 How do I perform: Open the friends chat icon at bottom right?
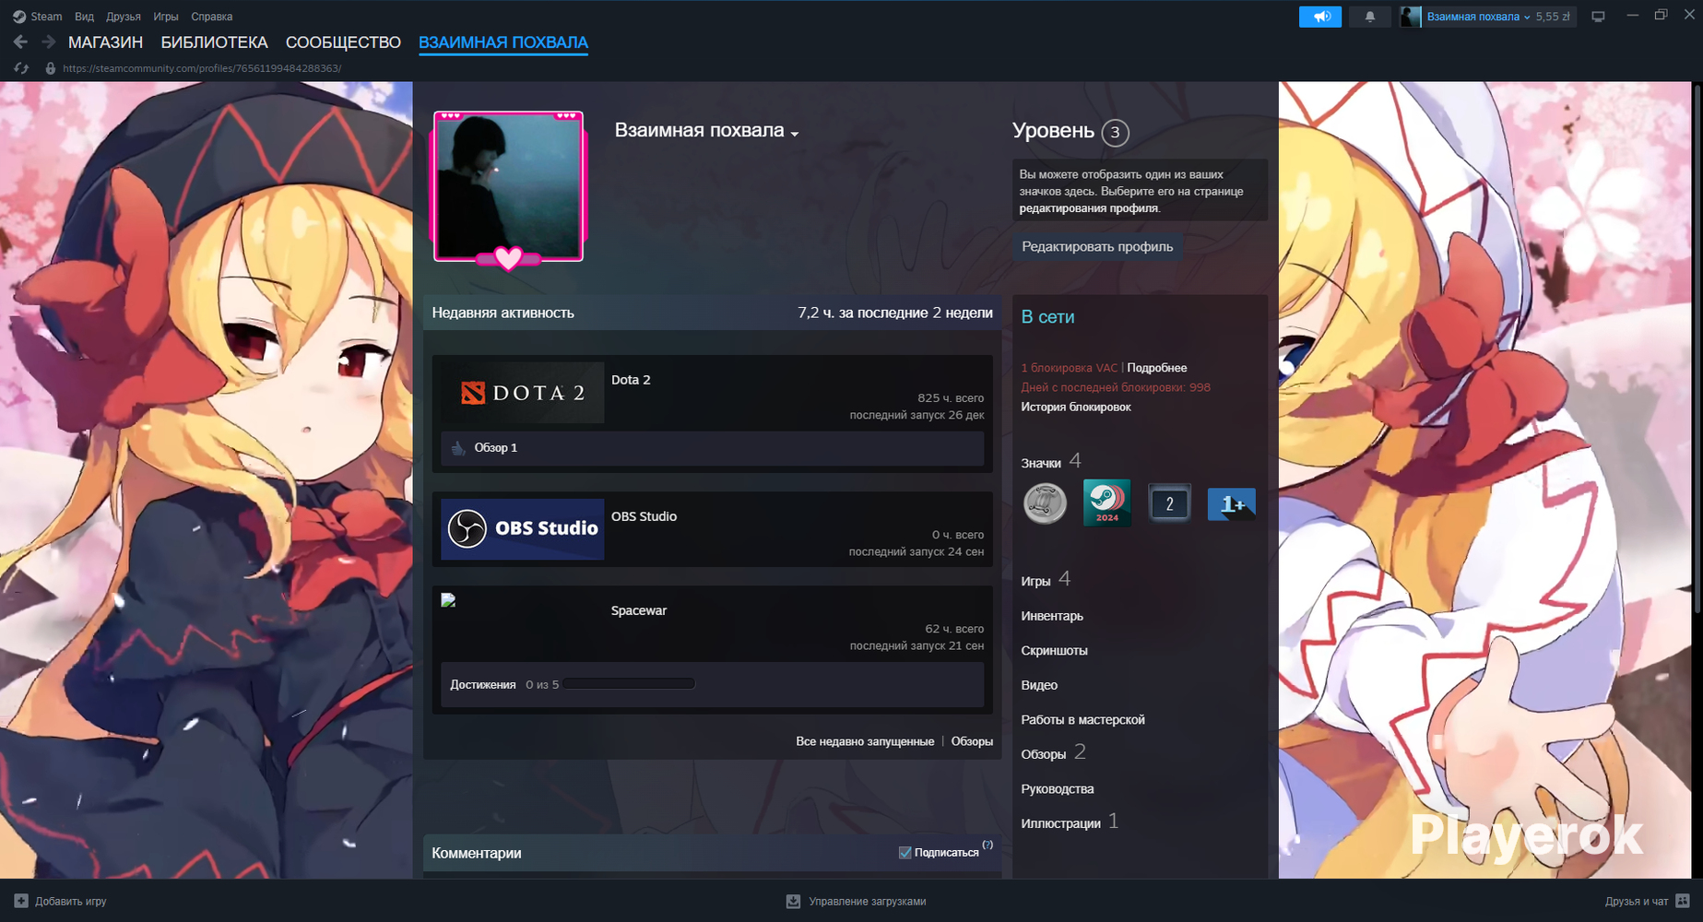[1683, 901]
